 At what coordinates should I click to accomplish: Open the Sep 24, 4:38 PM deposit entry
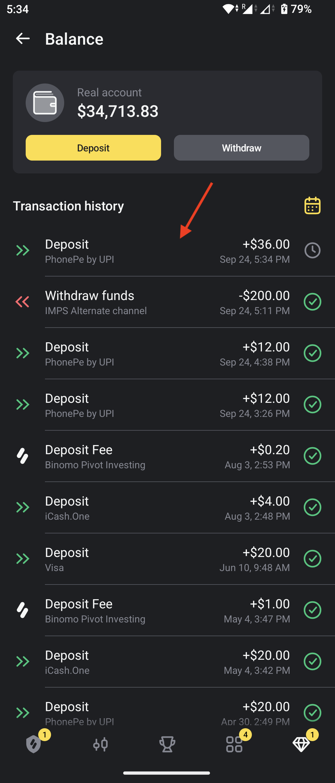[x=167, y=354]
